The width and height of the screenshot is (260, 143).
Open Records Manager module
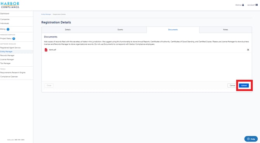click(x=7, y=56)
